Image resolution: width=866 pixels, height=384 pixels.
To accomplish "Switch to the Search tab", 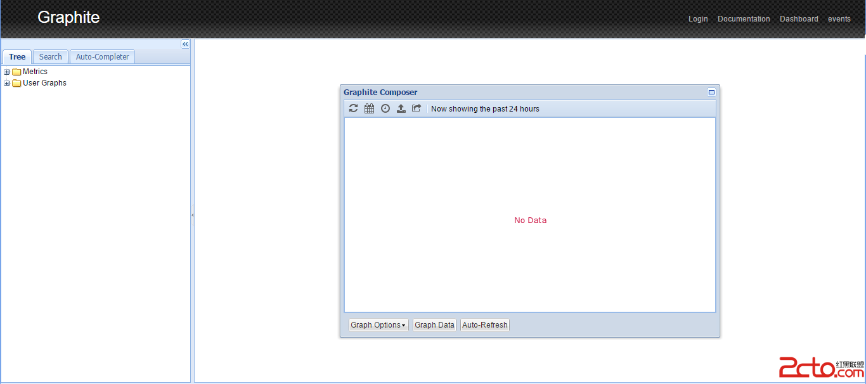I will pos(51,57).
